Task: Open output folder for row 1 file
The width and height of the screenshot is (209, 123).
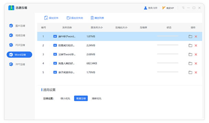Action: (x=190, y=37)
